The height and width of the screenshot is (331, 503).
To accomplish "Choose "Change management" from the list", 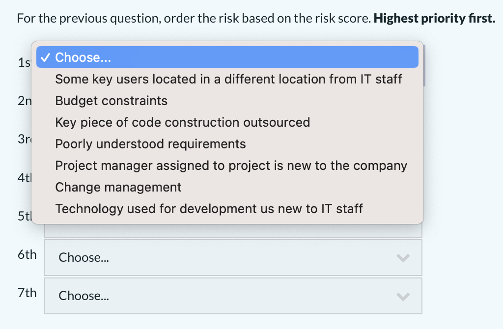I will click(118, 187).
